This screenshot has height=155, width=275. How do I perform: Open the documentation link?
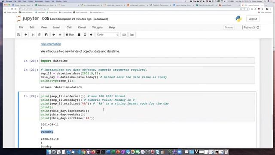point(51,44)
